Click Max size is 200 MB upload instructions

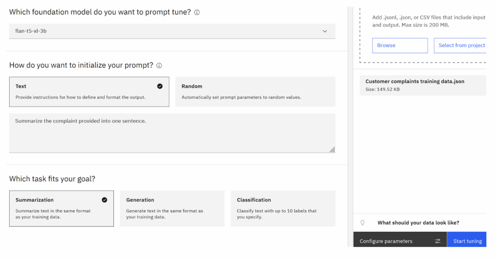pos(429,21)
